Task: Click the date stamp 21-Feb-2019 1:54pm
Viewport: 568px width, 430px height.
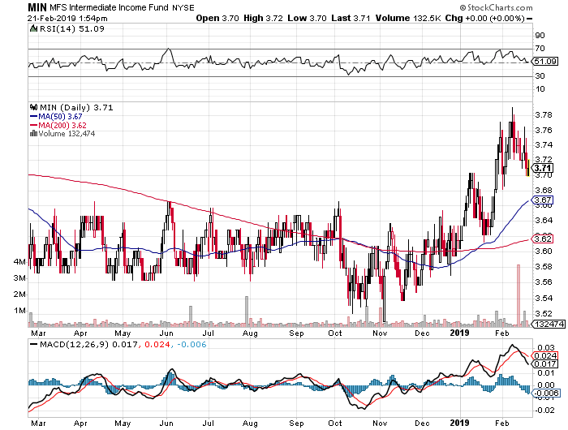Action: pos(67,18)
